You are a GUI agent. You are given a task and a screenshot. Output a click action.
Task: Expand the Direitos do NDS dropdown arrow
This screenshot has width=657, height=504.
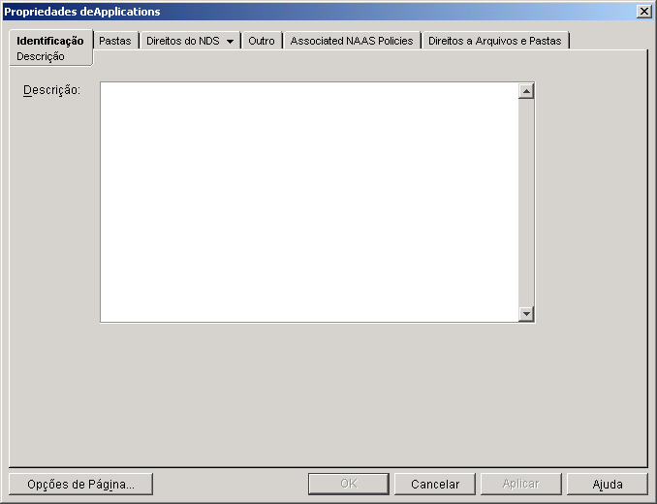(230, 41)
